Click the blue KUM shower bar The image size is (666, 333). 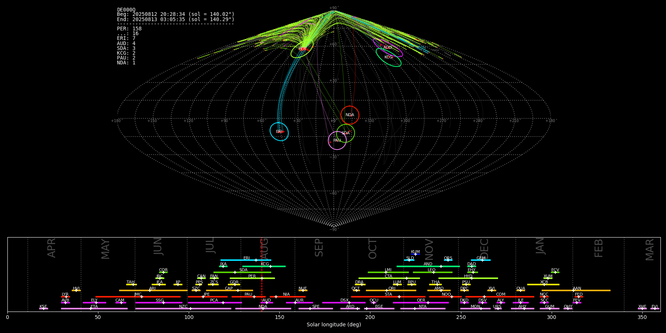click(416, 254)
